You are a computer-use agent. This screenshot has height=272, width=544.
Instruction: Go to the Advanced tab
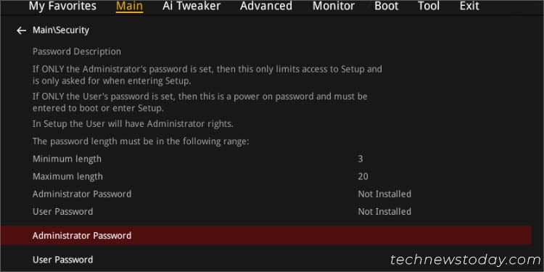pyautogui.click(x=266, y=6)
